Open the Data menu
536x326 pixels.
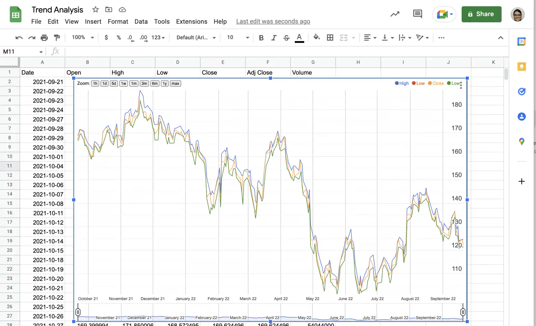point(141,22)
